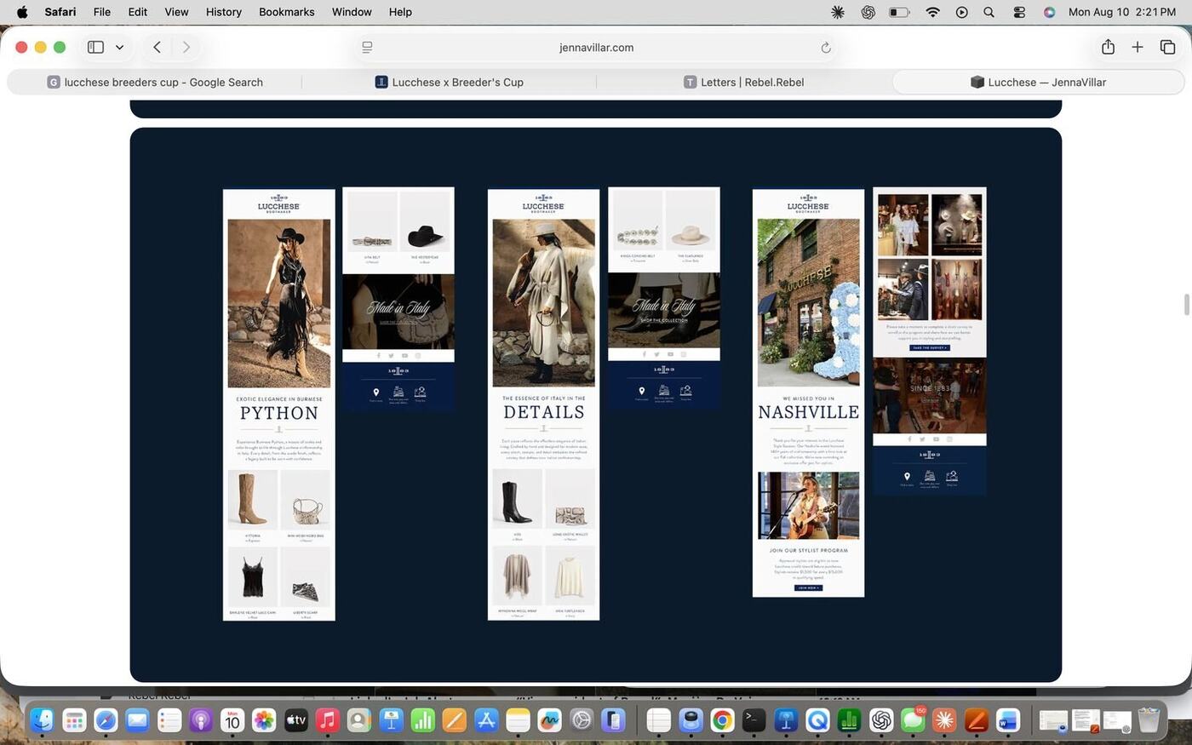1192x745 pixels.
Task: Open Control Center
Action: [x=1019, y=12]
